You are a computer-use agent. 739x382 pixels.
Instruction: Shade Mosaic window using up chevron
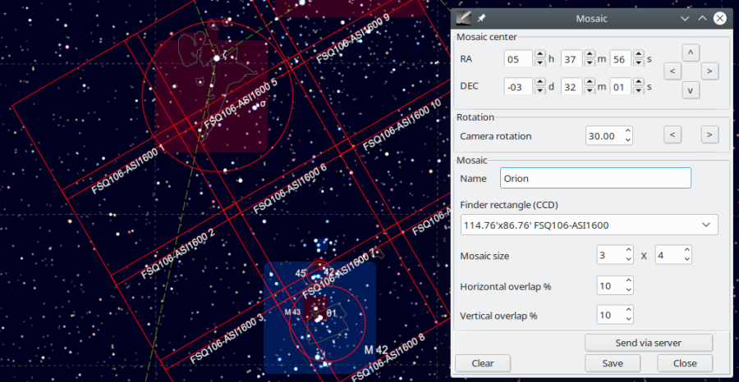click(x=702, y=18)
